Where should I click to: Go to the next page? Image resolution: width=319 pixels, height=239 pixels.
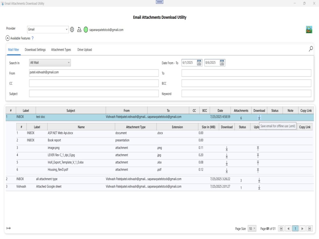302,228
